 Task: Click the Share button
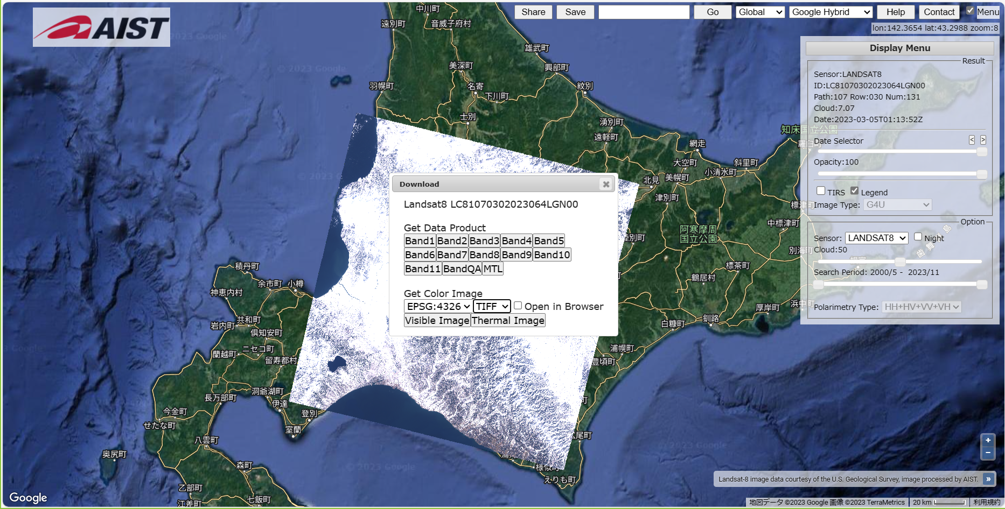pyautogui.click(x=533, y=12)
